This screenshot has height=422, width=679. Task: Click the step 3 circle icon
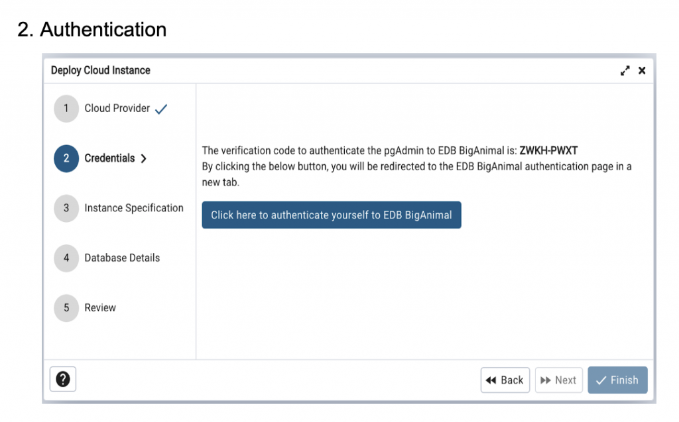tap(66, 208)
